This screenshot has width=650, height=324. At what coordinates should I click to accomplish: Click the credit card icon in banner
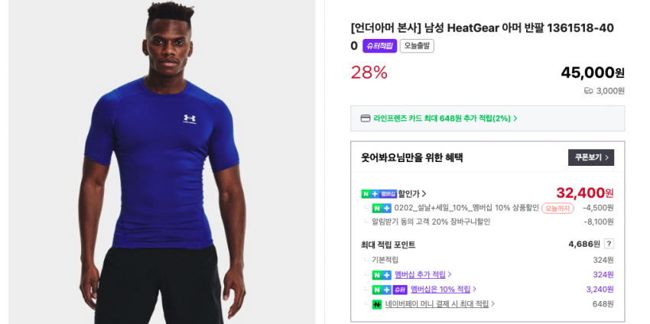click(x=366, y=118)
